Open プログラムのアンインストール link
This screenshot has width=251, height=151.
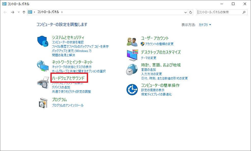tap(67, 105)
